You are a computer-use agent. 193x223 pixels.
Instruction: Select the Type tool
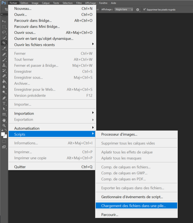(4, 103)
